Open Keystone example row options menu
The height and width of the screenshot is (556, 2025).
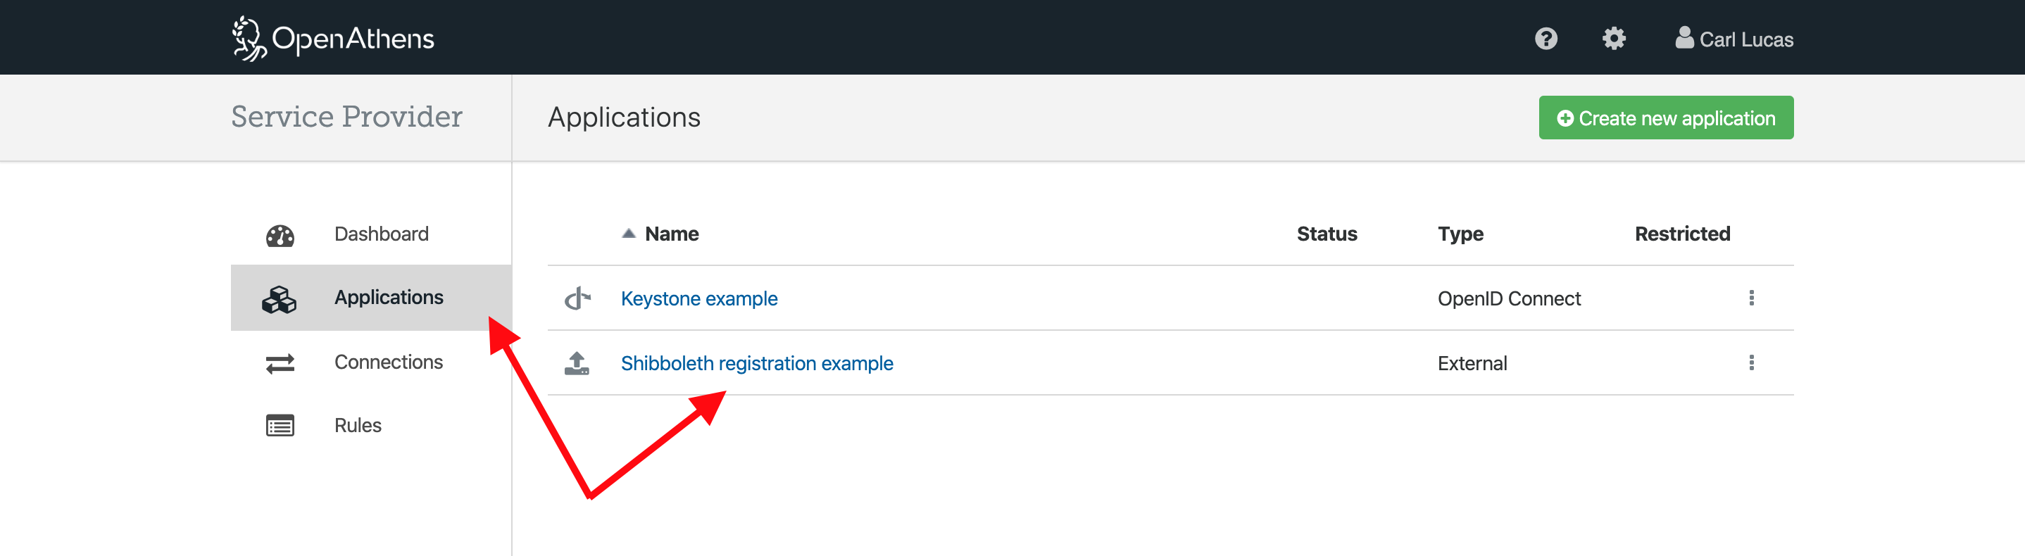click(x=1750, y=298)
